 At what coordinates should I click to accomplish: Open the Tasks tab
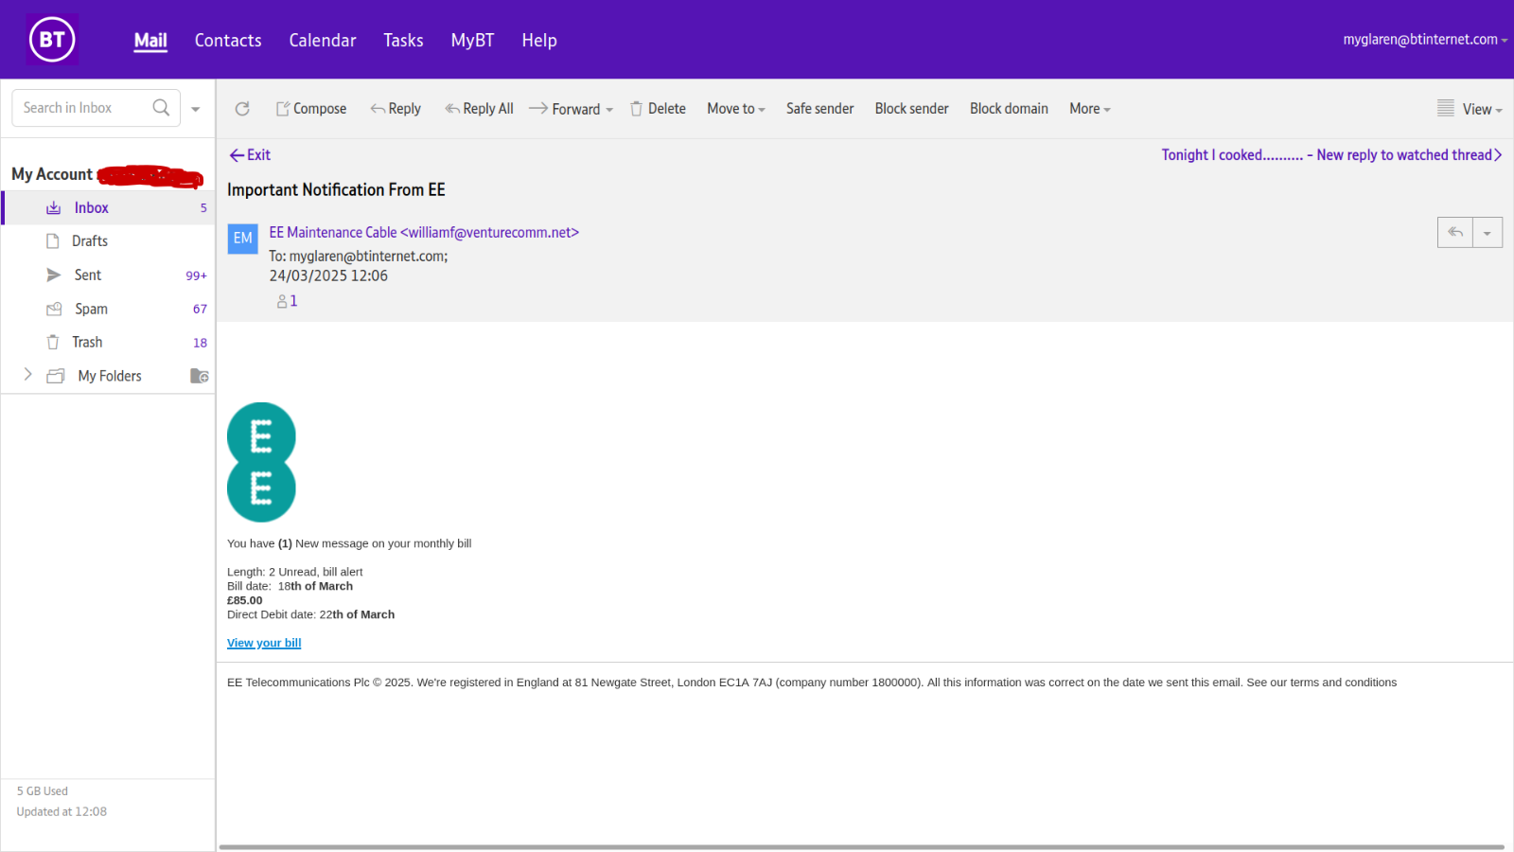(x=403, y=41)
